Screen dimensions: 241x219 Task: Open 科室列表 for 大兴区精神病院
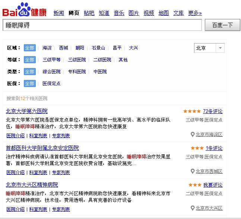(38, 209)
